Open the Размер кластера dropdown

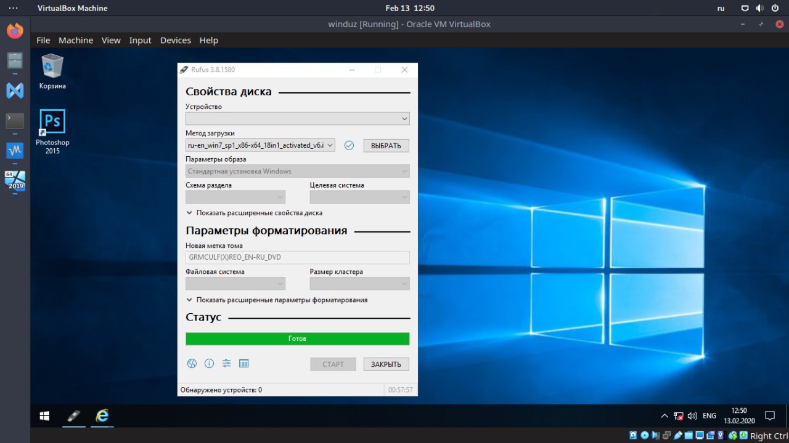coord(360,284)
